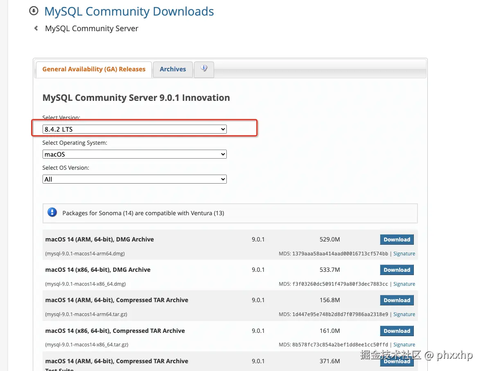Open Signature link for mysql-9.0.1-macos14-arm64.tar.gz
Image resolution: width=483 pixels, height=371 pixels.
coord(404,314)
